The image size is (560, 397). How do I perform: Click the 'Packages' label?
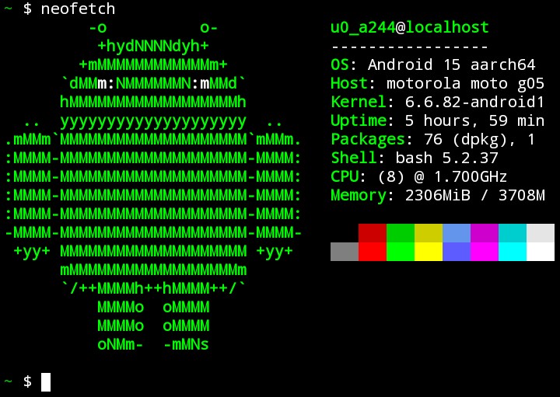point(367,140)
